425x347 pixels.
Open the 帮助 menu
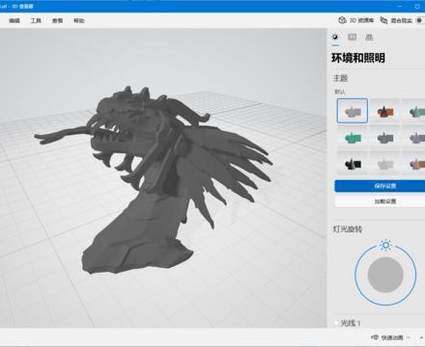coord(79,20)
